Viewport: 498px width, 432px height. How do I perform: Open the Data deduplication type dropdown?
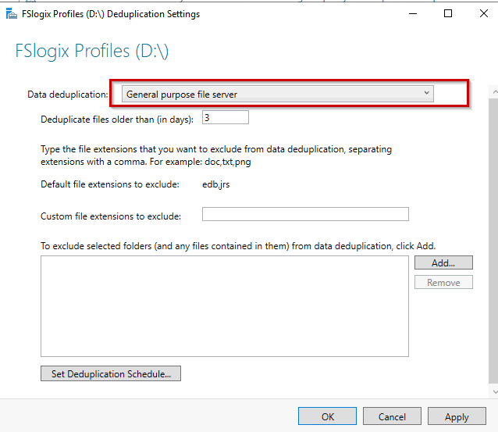(x=278, y=94)
